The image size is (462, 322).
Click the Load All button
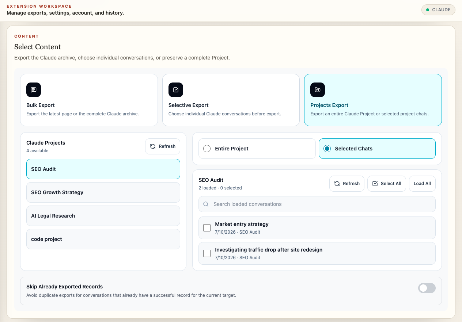tap(422, 184)
